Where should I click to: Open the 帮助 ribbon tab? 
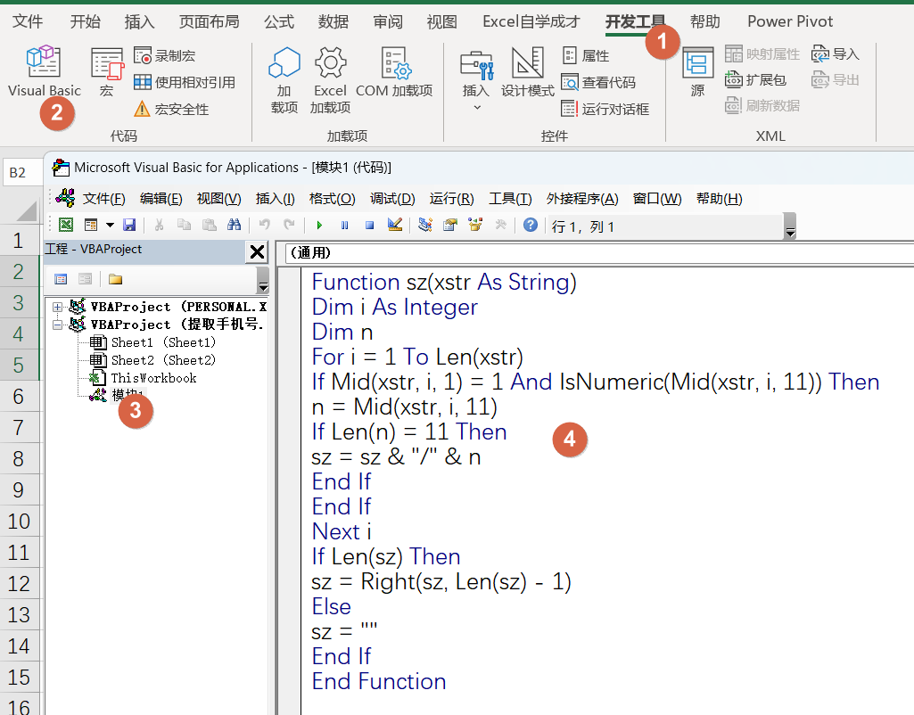704,21
